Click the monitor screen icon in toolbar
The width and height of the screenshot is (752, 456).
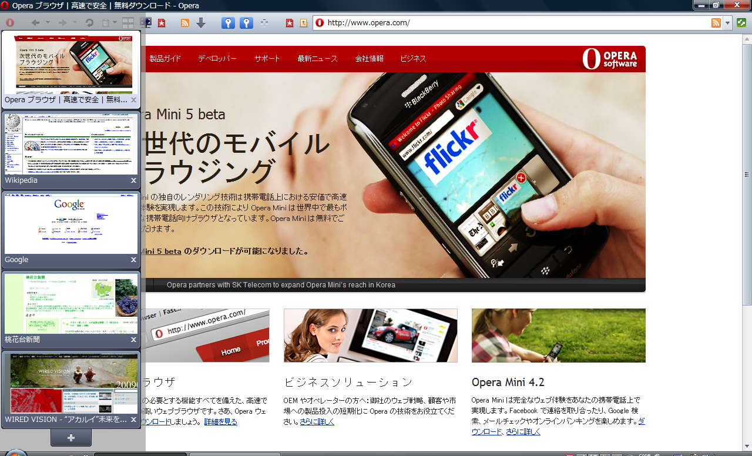pyautogui.click(x=146, y=23)
